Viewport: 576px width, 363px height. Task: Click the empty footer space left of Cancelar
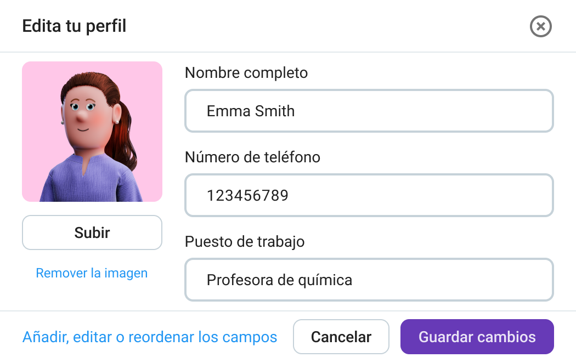click(x=285, y=337)
